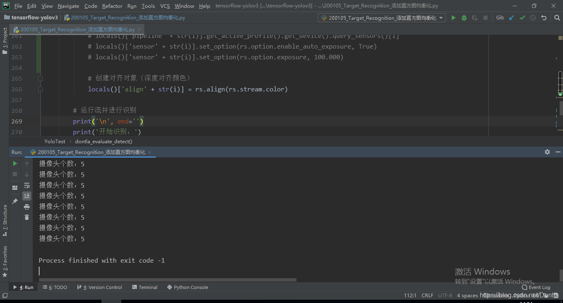Open the VCS menu
The image size is (563, 303).
(x=165, y=6)
